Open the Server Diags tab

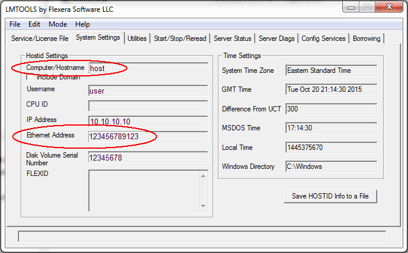[277, 39]
